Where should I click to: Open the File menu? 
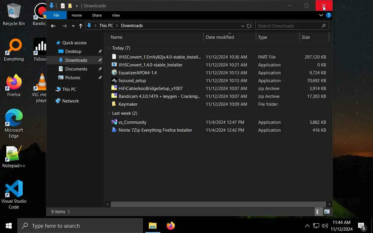point(56,15)
